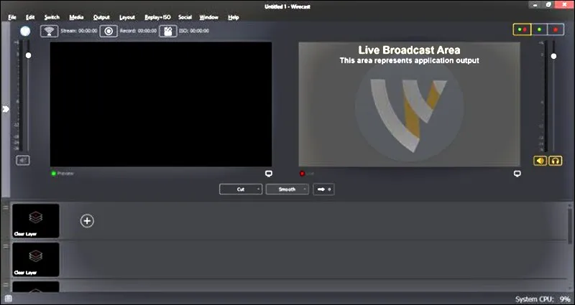Click the left audio volume slider handle
This screenshot has width=575, height=305.
(x=28, y=55)
